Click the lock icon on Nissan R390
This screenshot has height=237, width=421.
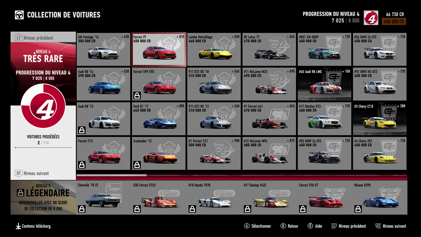(x=358, y=209)
